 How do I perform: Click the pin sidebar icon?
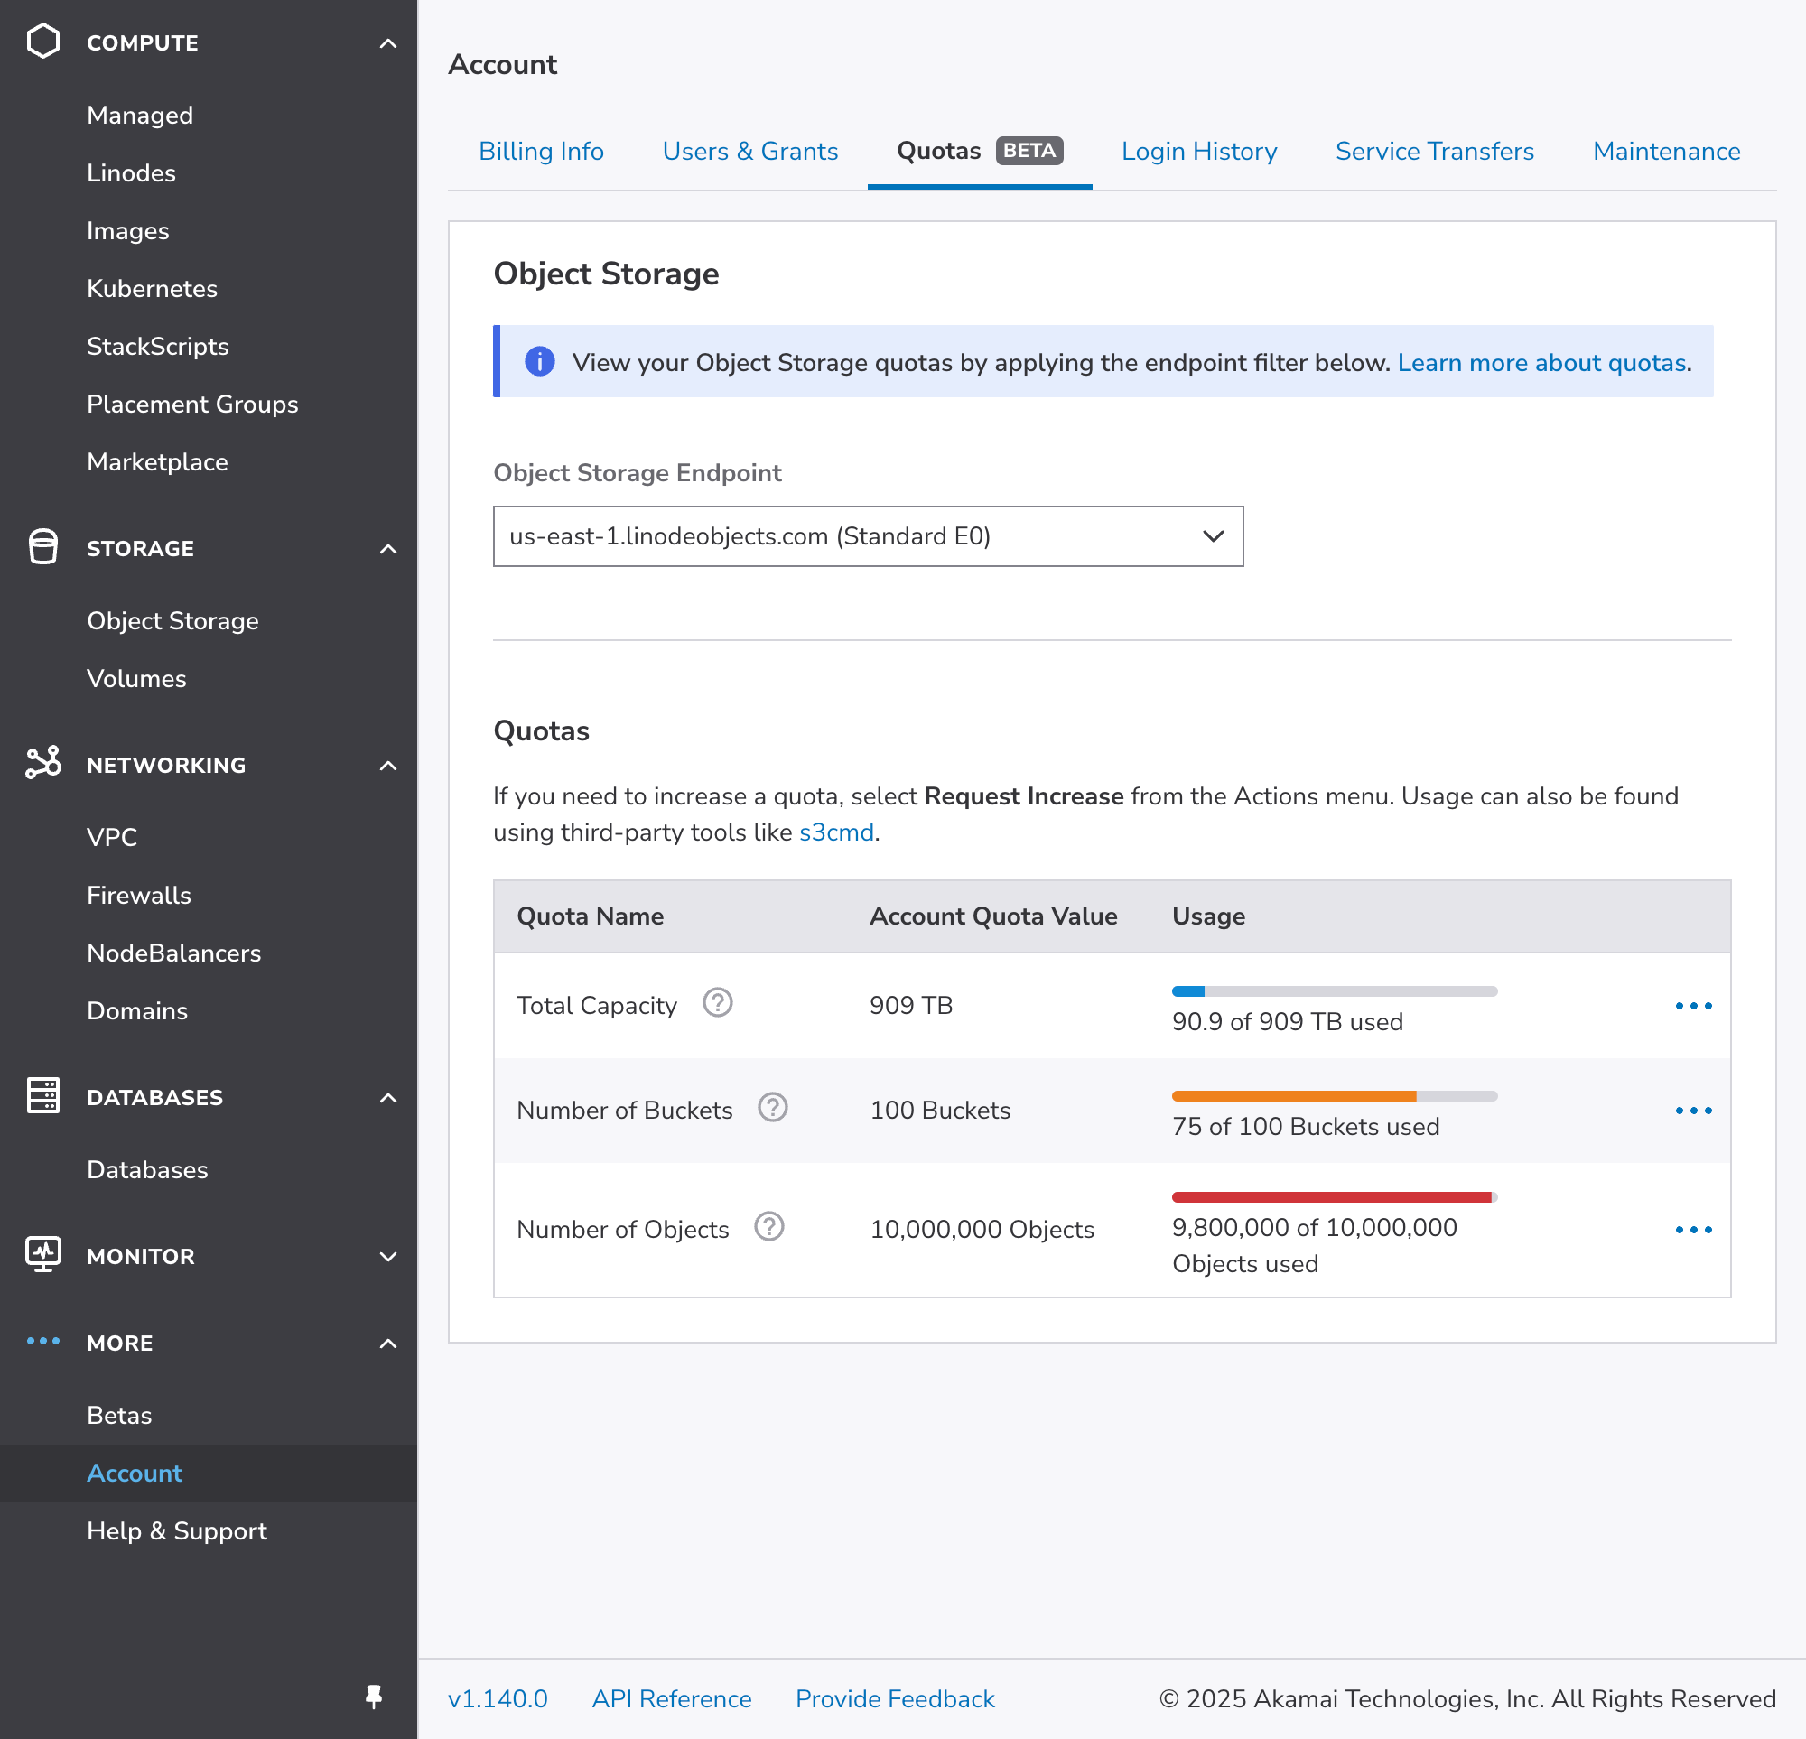pyautogui.click(x=373, y=1697)
